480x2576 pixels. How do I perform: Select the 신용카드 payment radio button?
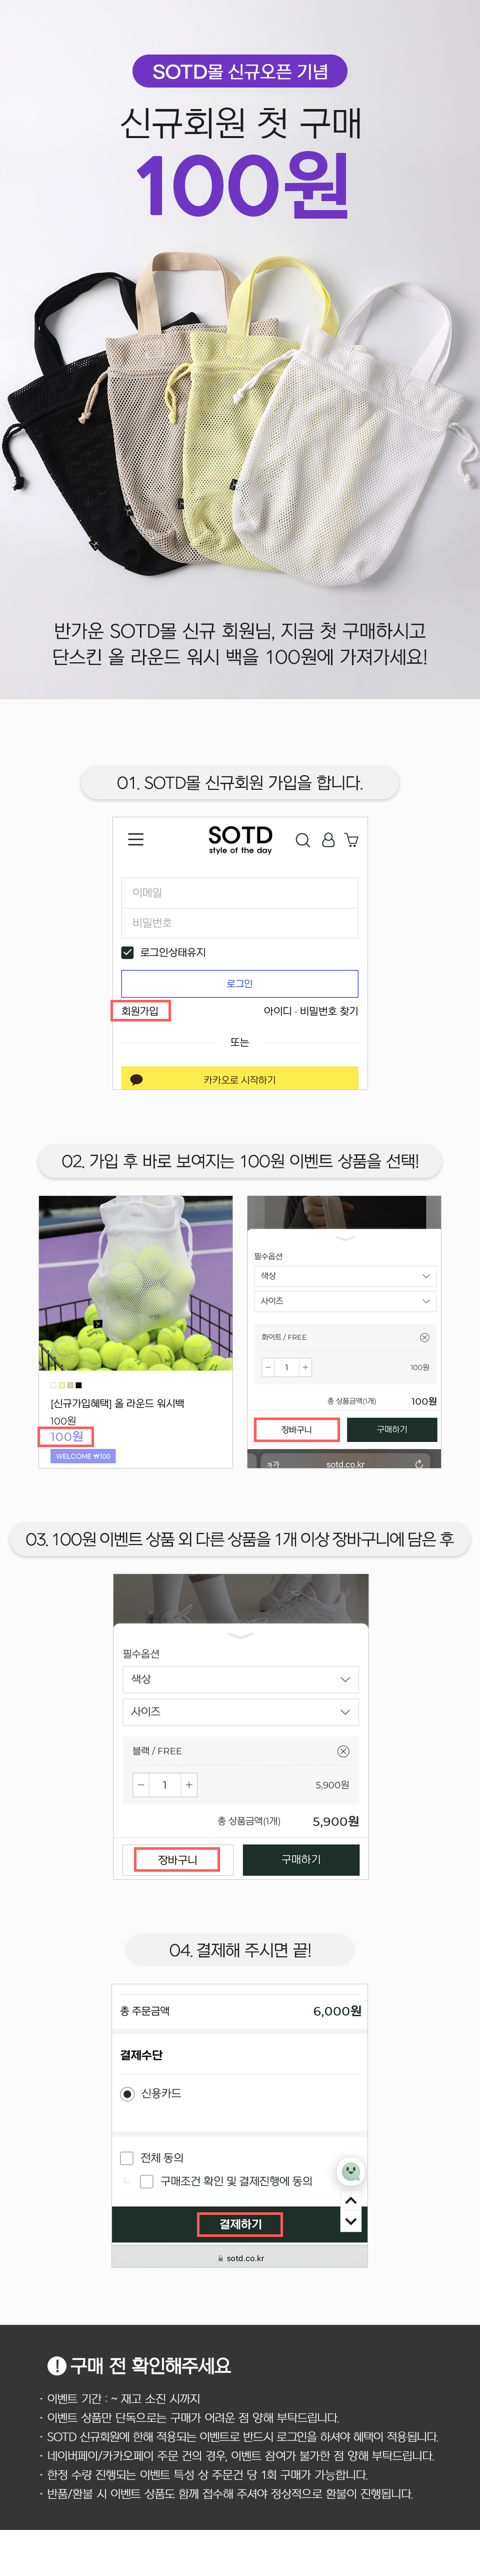pos(127,2094)
